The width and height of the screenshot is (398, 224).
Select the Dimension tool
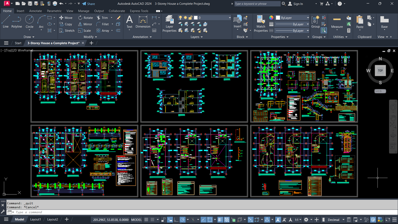tap(143, 21)
